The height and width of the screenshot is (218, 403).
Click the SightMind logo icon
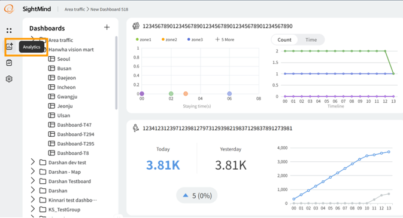(x=9, y=9)
